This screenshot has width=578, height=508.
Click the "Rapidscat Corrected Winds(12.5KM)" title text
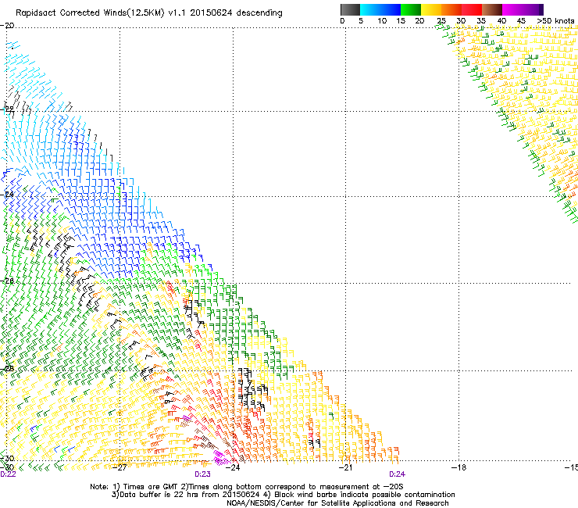tap(90, 13)
